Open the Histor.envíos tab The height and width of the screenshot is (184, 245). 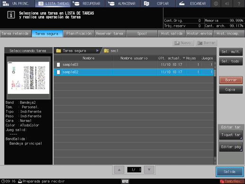(x=200, y=34)
